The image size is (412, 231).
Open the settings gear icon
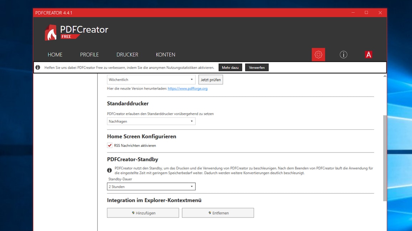(318, 54)
